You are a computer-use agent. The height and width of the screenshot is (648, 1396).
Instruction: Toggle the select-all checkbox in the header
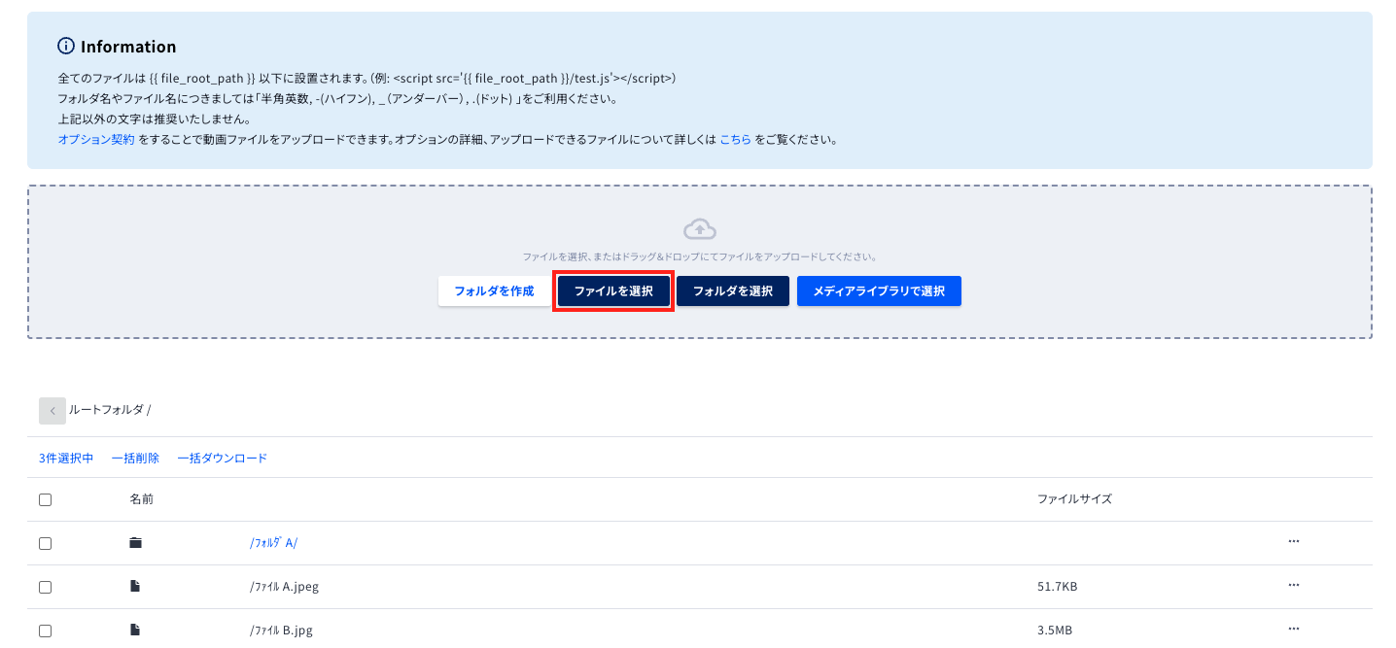tap(45, 499)
